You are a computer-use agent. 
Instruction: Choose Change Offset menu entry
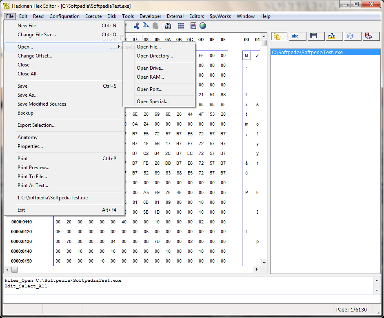click(x=64, y=56)
